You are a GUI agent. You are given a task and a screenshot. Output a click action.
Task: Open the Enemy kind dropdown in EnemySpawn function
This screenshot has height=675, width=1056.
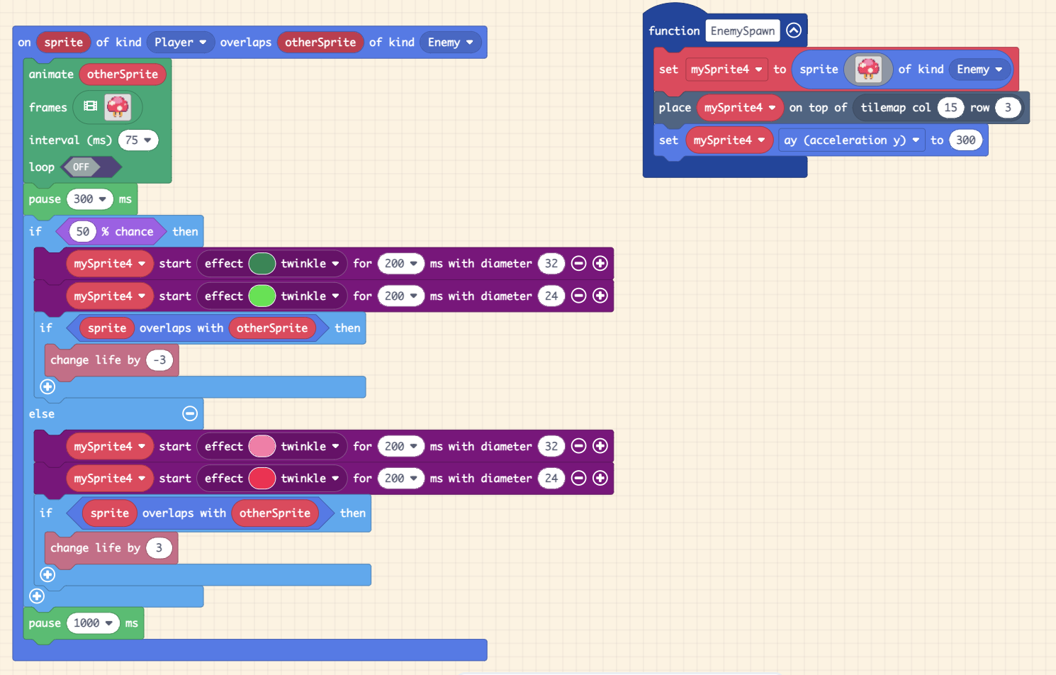tap(979, 69)
